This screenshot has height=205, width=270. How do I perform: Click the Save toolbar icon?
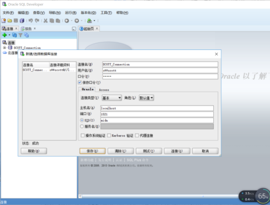(16, 21)
